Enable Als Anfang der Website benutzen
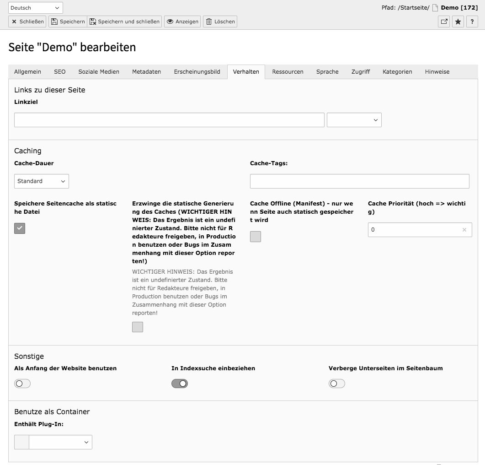The width and height of the screenshot is (485, 465). [x=22, y=383]
